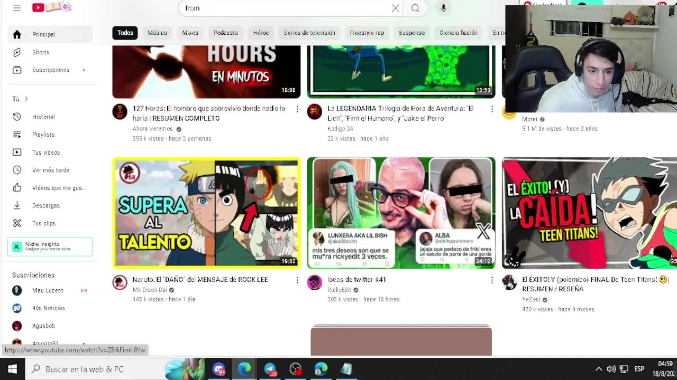Click the magnifier search button
Viewport: 677px width, 380px height.
(x=415, y=8)
